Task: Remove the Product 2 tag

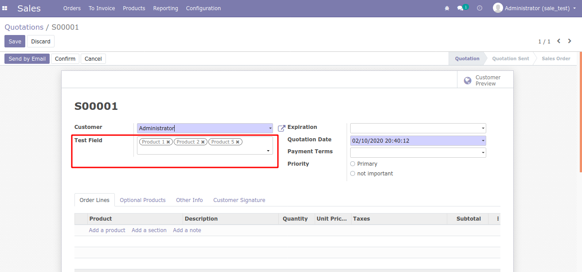Action: coord(203,142)
